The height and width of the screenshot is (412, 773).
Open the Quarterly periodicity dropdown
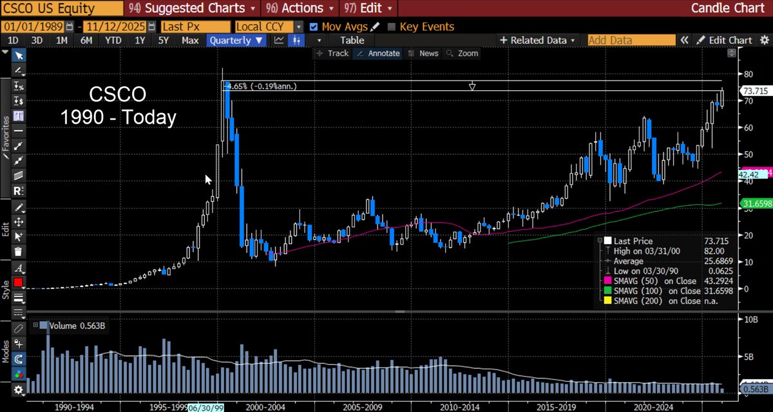pyautogui.click(x=236, y=40)
